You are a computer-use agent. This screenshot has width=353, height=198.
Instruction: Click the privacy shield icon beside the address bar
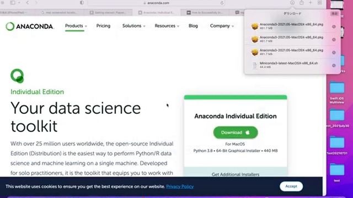(82, 3)
